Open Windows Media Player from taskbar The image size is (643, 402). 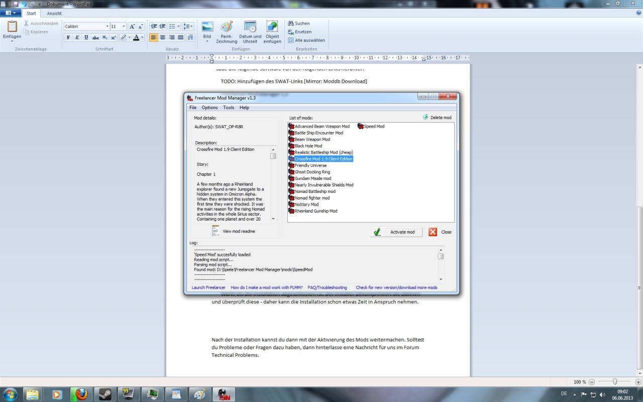click(x=56, y=394)
